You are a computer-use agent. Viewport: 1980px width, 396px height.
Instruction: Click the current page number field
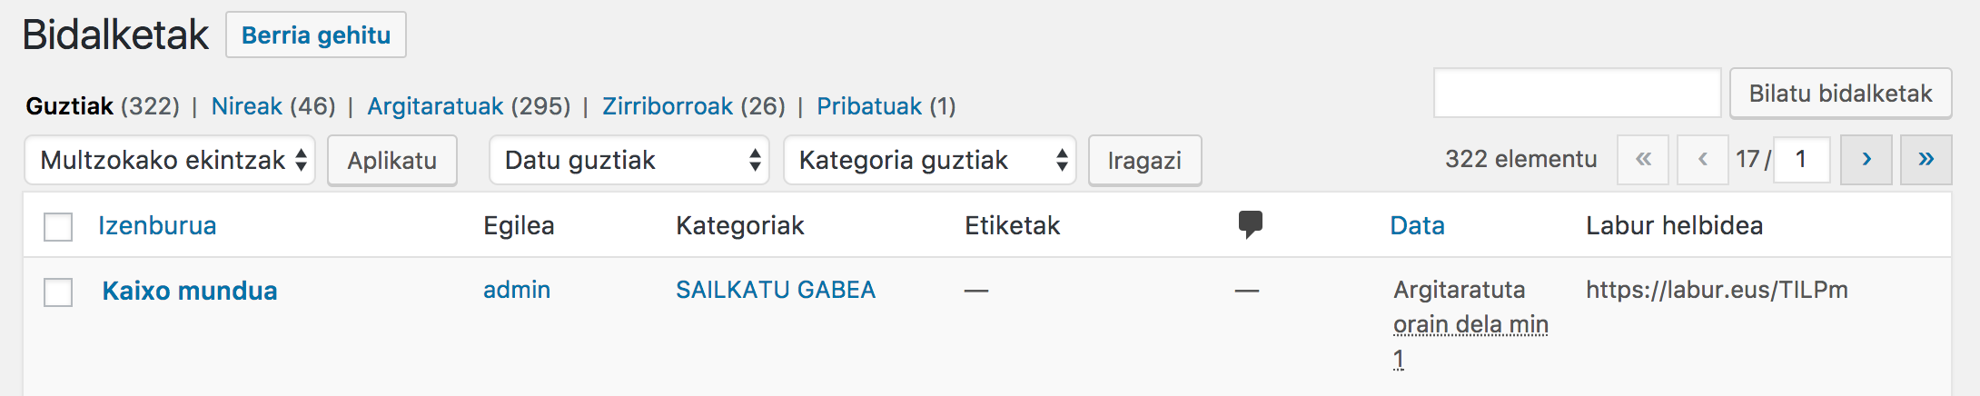[x=1801, y=160]
